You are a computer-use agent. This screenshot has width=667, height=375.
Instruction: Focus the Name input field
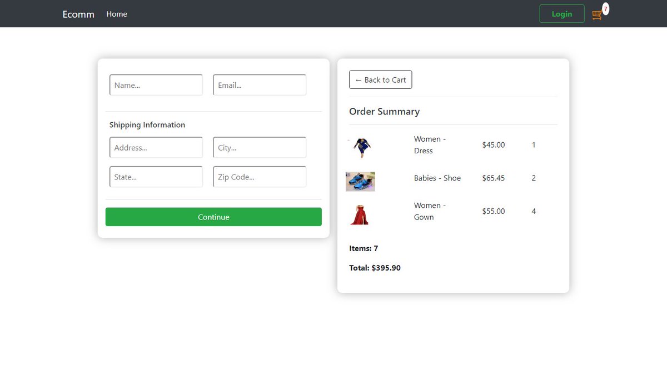pos(156,85)
